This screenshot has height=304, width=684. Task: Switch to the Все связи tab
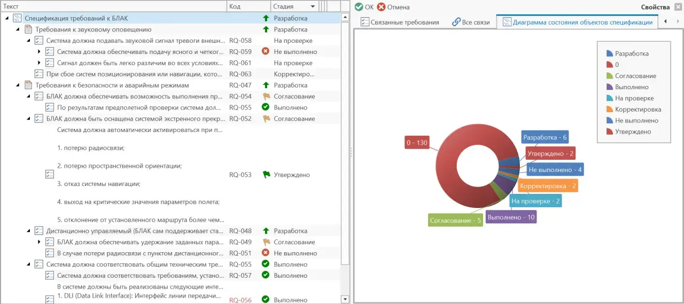click(470, 22)
